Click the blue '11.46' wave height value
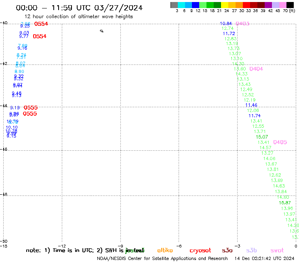Image resolution: width=299 pixels, height=262 pixels. click(251, 105)
